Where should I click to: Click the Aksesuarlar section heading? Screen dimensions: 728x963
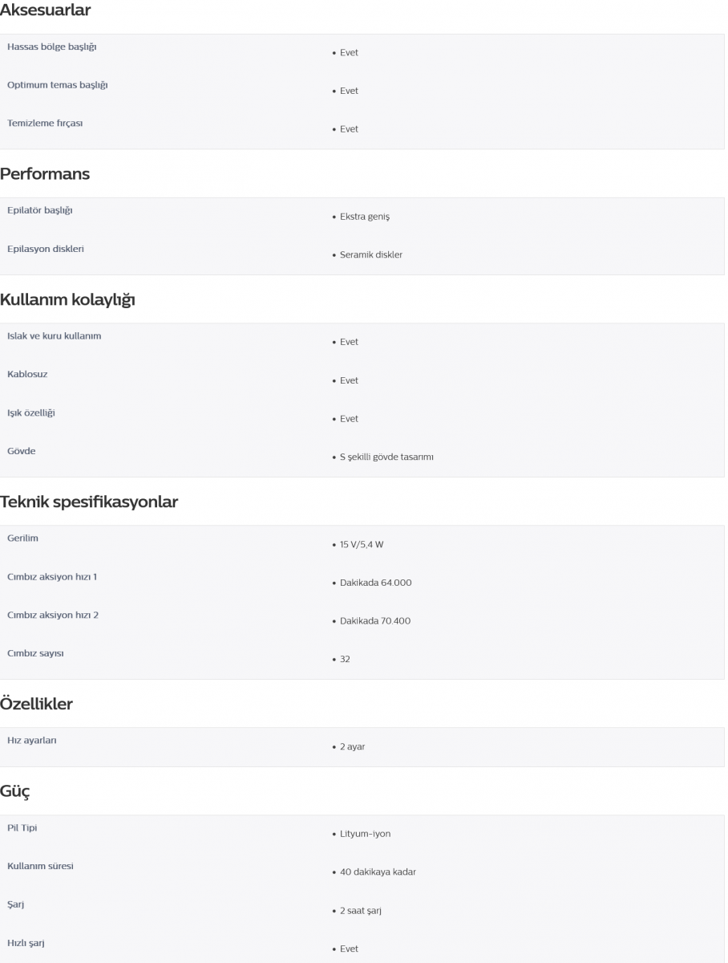(x=45, y=10)
